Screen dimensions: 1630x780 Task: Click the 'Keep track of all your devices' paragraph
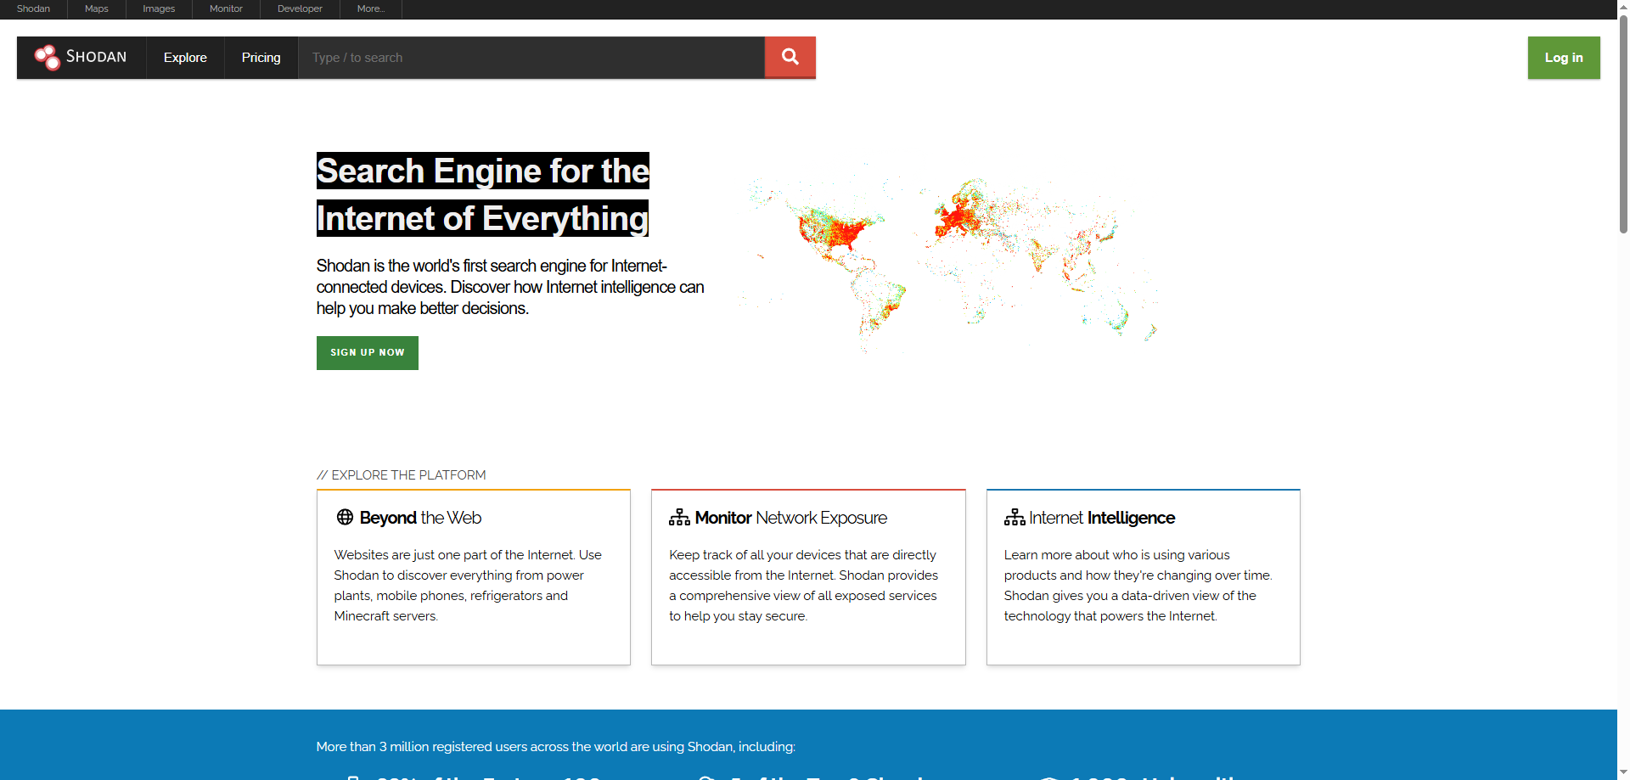point(803,586)
